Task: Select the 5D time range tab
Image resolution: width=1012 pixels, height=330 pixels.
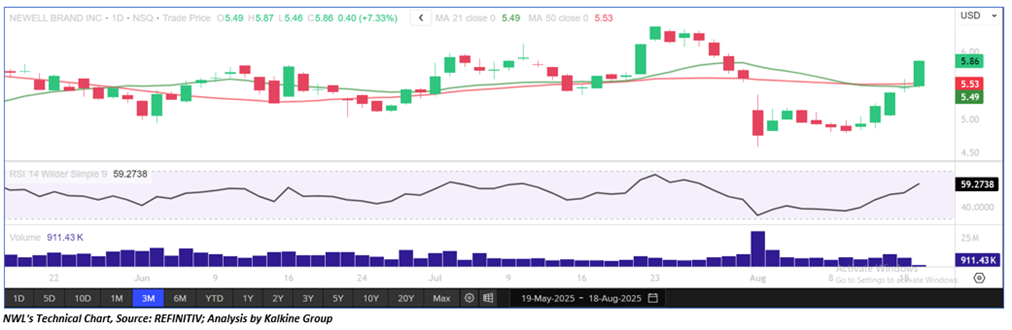Action: [x=49, y=299]
